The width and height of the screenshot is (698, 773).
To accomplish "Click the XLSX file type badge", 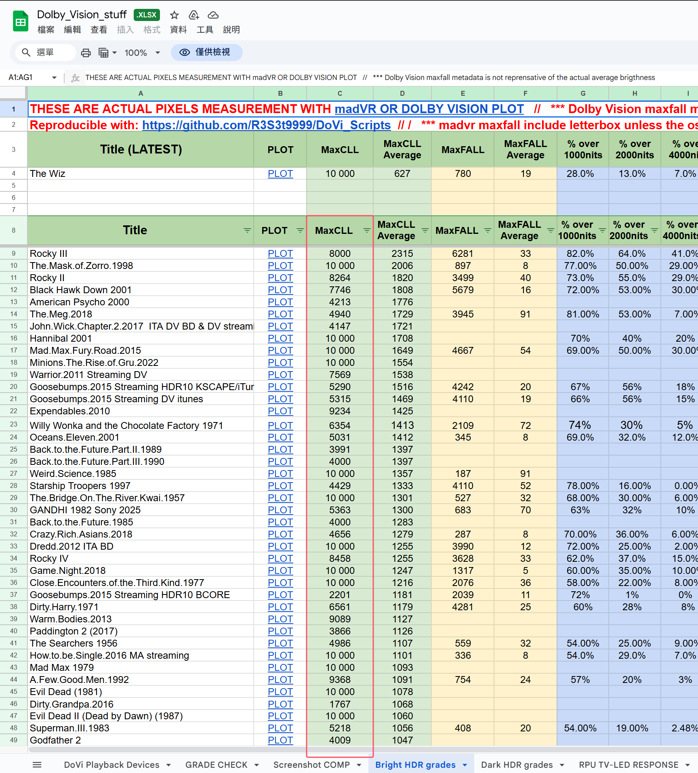I will click(147, 15).
